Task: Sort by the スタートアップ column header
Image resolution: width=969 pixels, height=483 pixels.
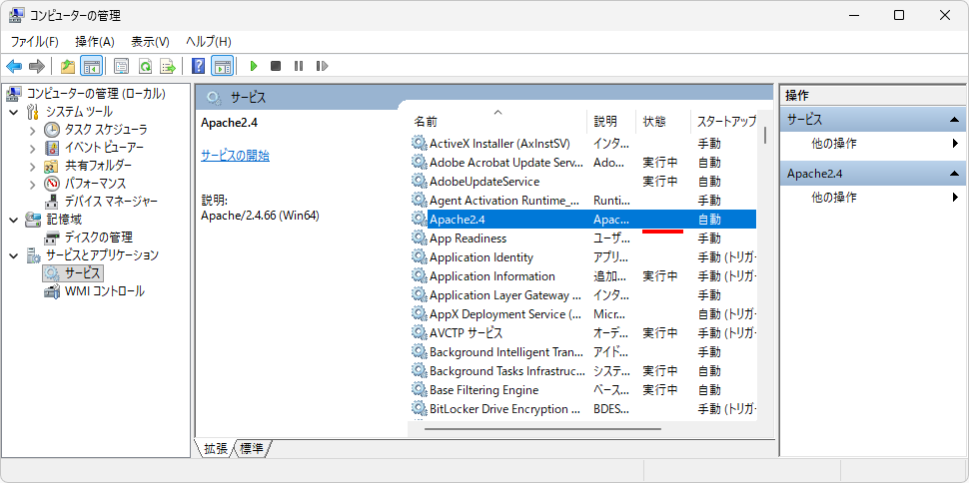Action: tap(723, 121)
